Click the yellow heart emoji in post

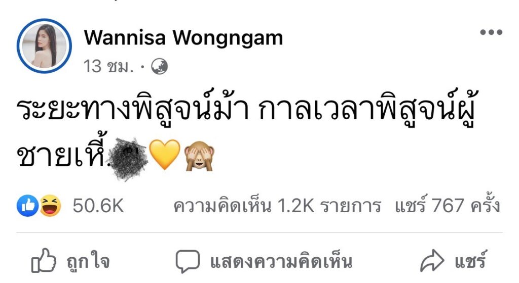pos(165,154)
